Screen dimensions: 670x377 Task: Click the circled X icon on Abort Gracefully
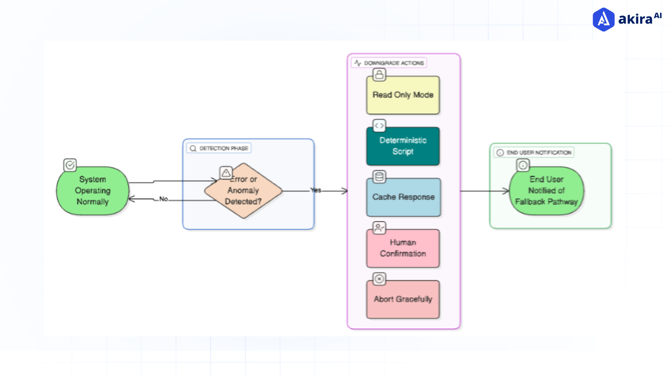380,279
